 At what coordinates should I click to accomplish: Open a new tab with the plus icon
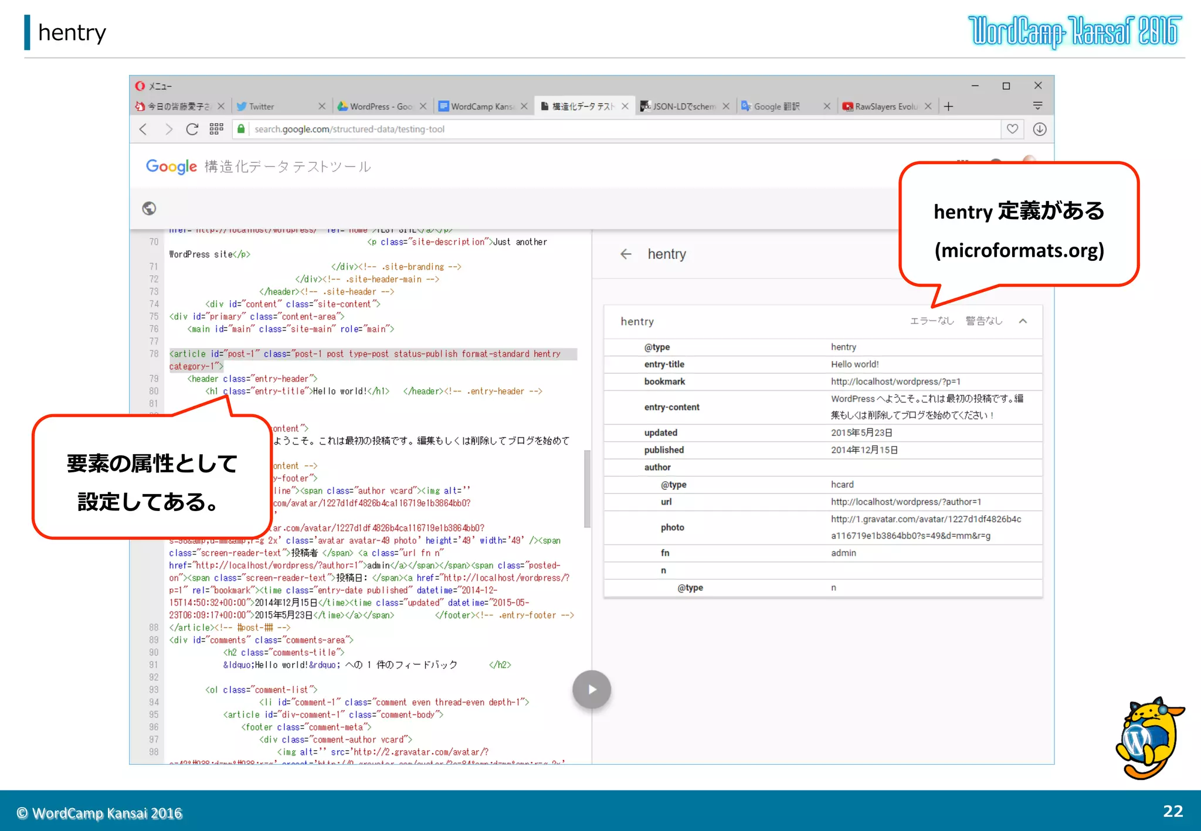[948, 106]
